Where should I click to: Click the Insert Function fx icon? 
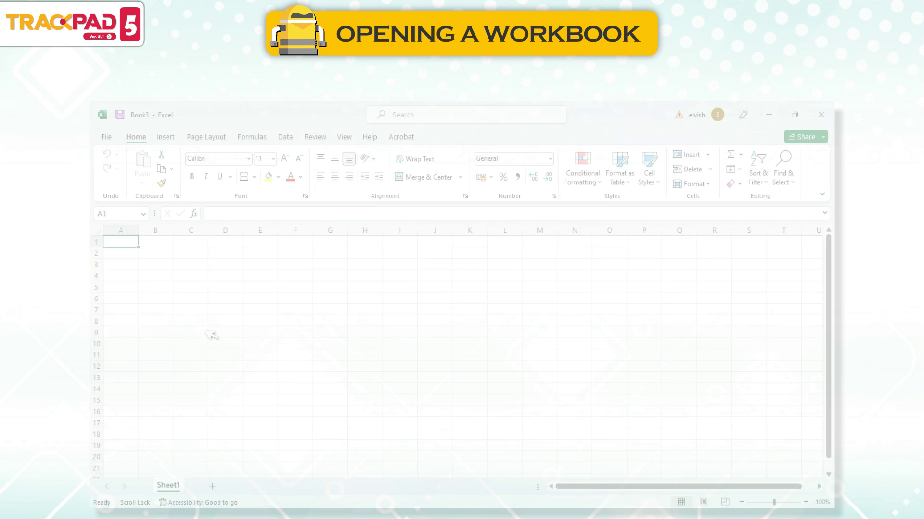point(194,213)
